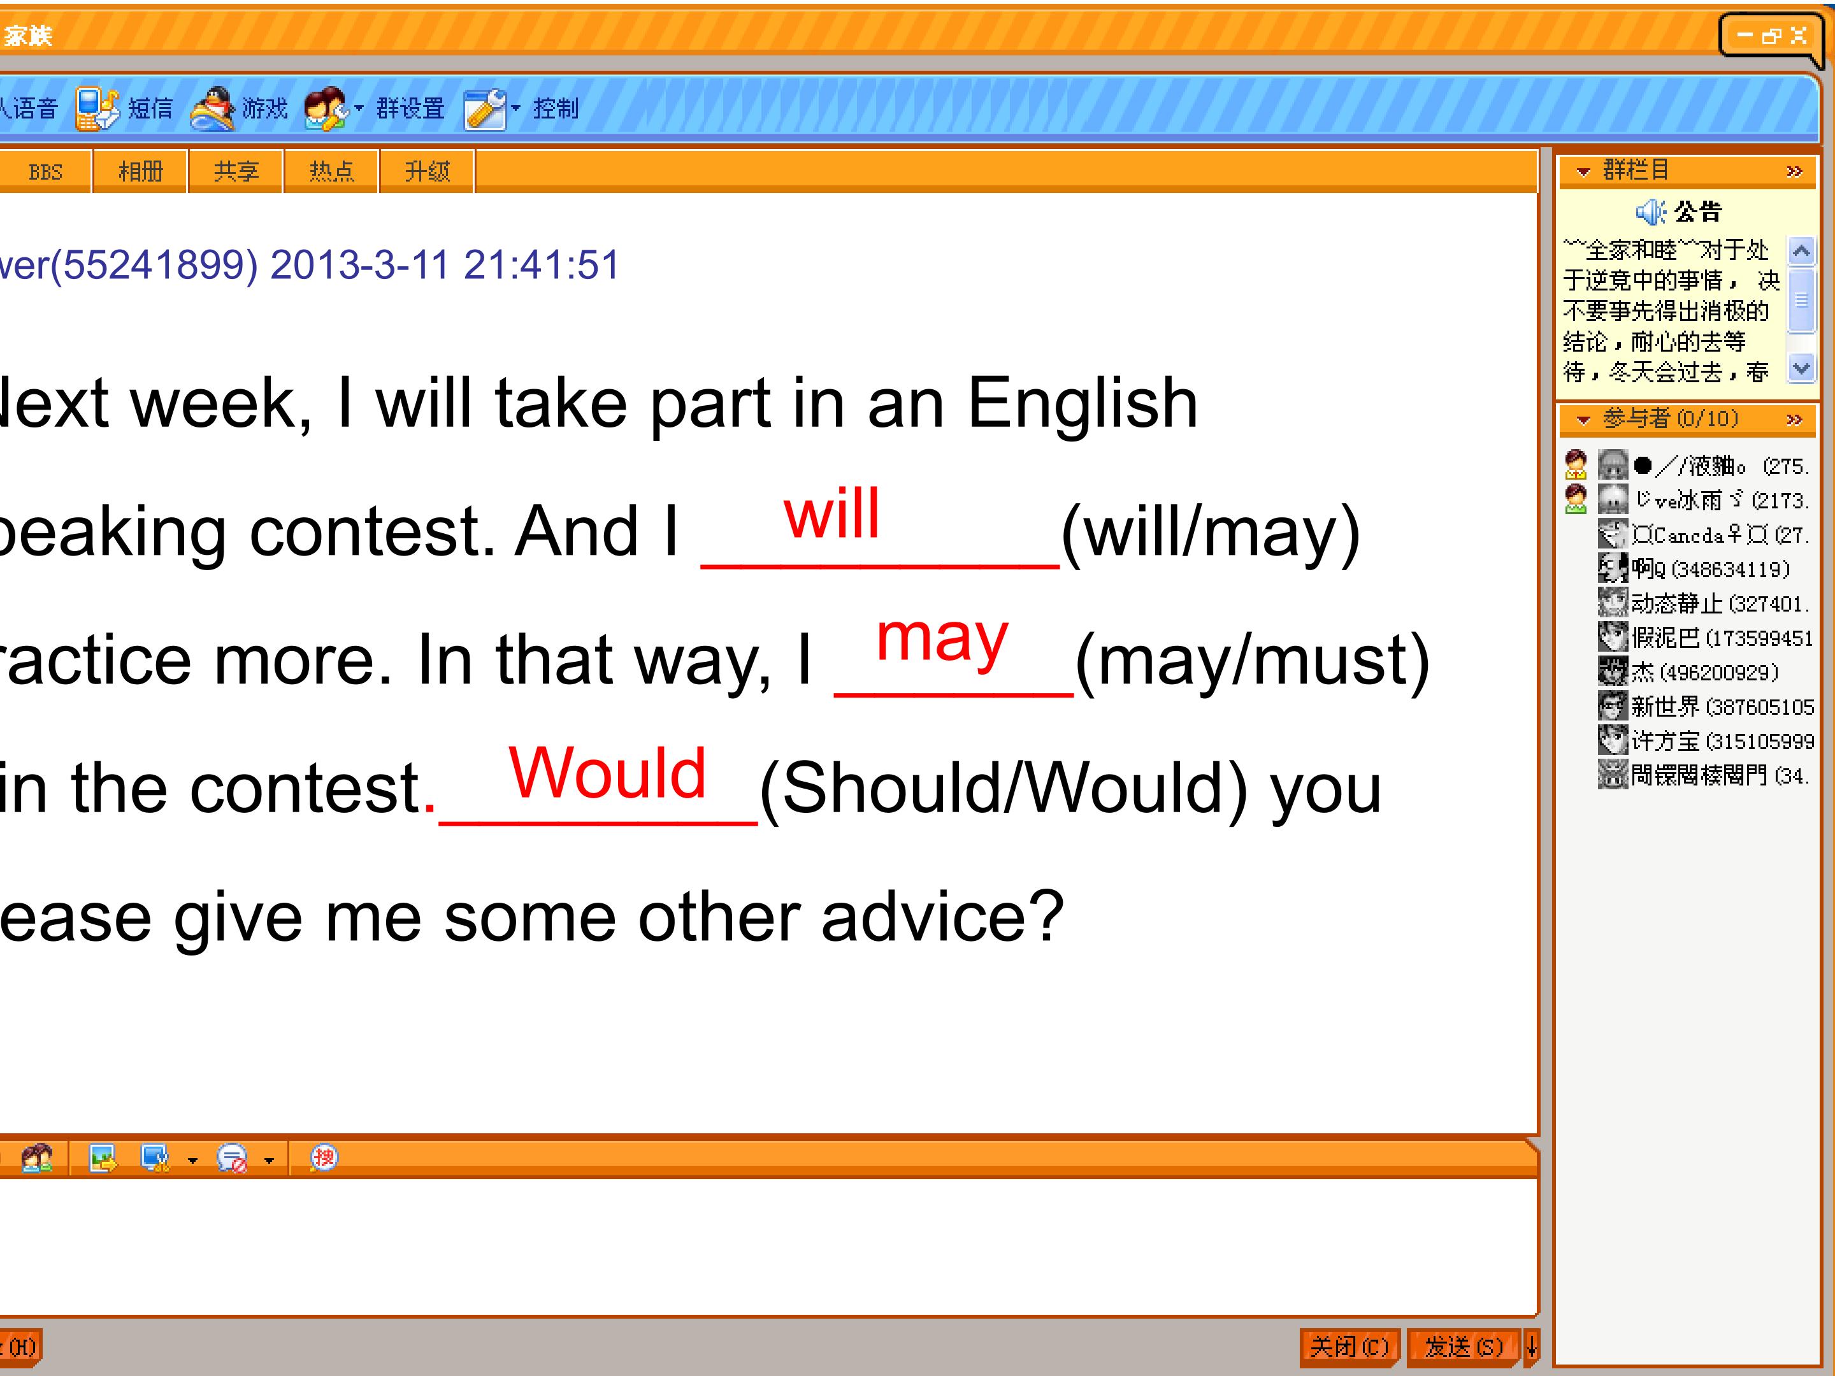
Task: Select member name 啊Q (348634119)
Action: pyautogui.click(x=1711, y=569)
